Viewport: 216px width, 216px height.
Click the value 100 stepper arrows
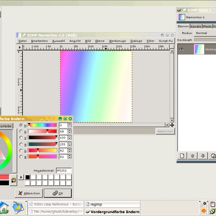click(x=70, y=138)
